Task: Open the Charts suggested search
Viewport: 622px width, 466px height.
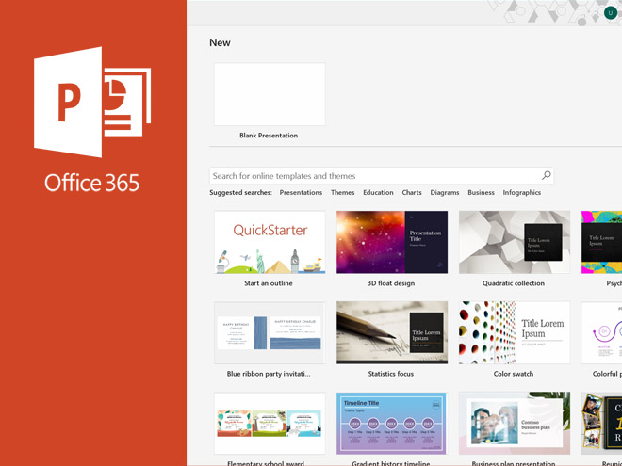Action: (412, 192)
